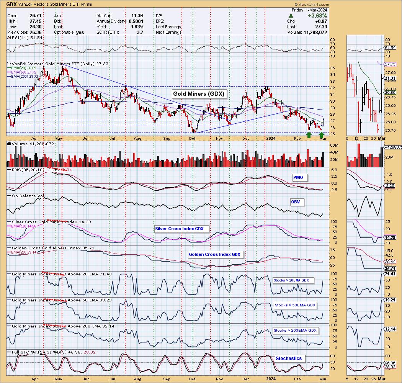
Task: Select the High value 27.45
Action: [x=35, y=21]
